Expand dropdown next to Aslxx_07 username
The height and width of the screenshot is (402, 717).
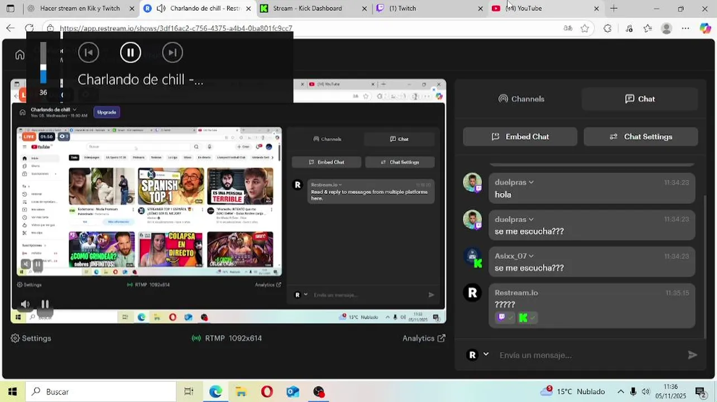click(531, 256)
